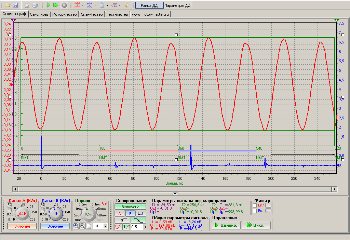Stop acquisition with the gray X toolbar icon

click(64, 5)
